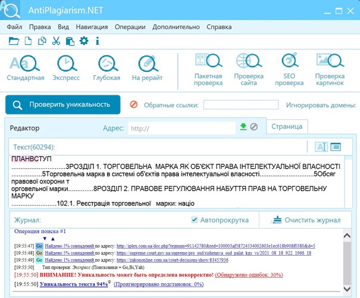Viewport: 360px width, 298px height.
Task: Click the AntiPlagiarism.NET logo icon
Action: (10, 10)
